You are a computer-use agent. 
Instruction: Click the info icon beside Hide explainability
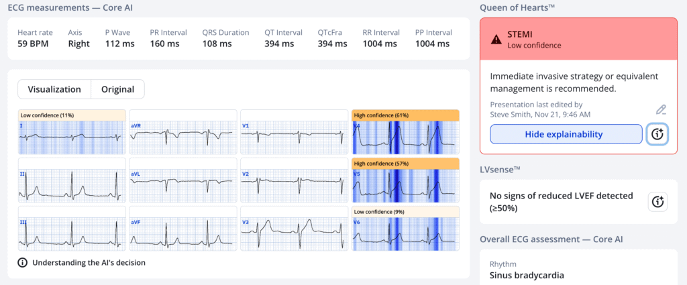tap(657, 134)
